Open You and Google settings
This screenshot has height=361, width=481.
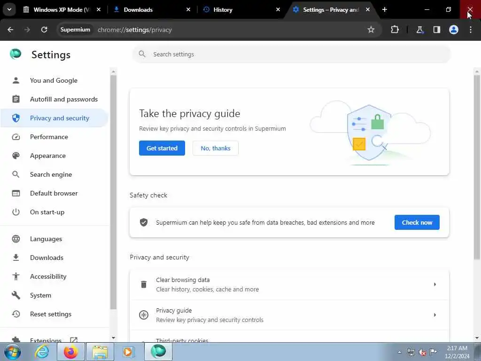click(x=54, y=80)
